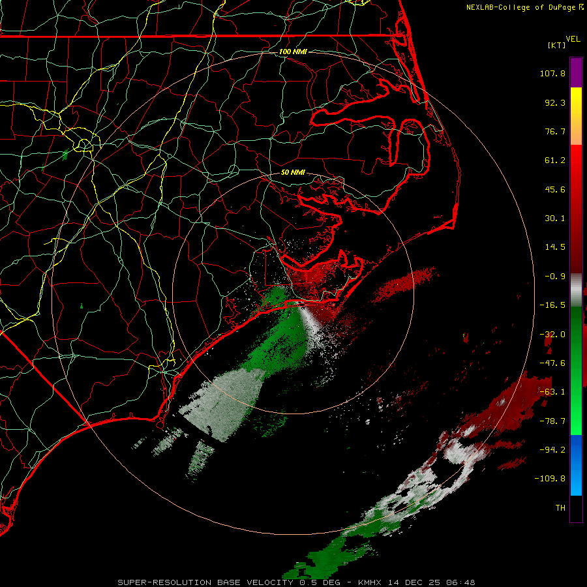Click the Super-Resolution Base Velocity caption
587x587 pixels.
click(x=297, y=582)
